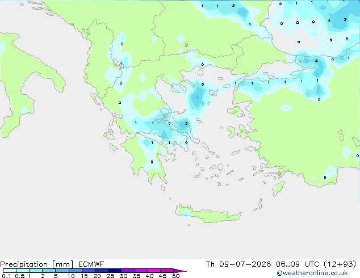The height and width of the screenshot is (278, 360).
Task: Click the '25' legend scale value
Action: click(x=110, y=276)
